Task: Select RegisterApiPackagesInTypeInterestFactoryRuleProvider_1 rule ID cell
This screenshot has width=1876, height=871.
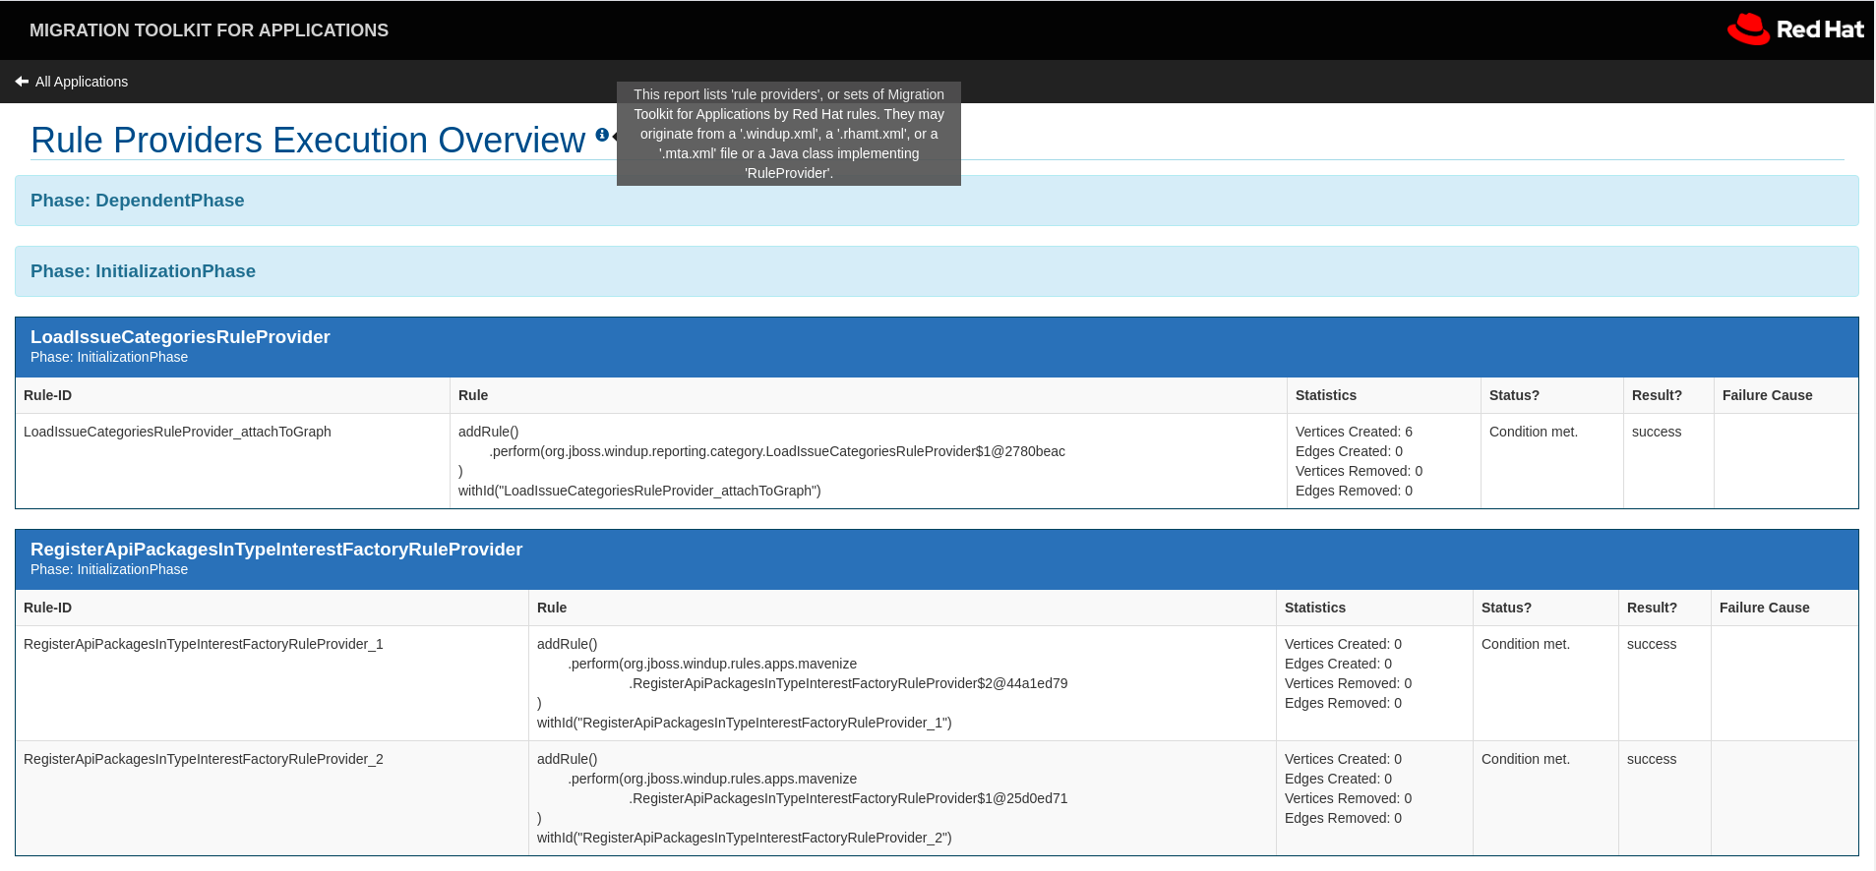Action: [204, 644]
